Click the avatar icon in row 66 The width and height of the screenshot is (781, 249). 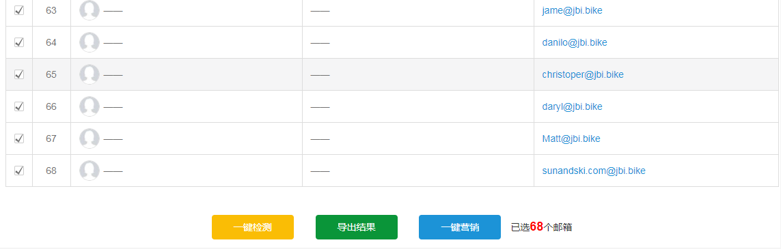(x=89, y=106)
